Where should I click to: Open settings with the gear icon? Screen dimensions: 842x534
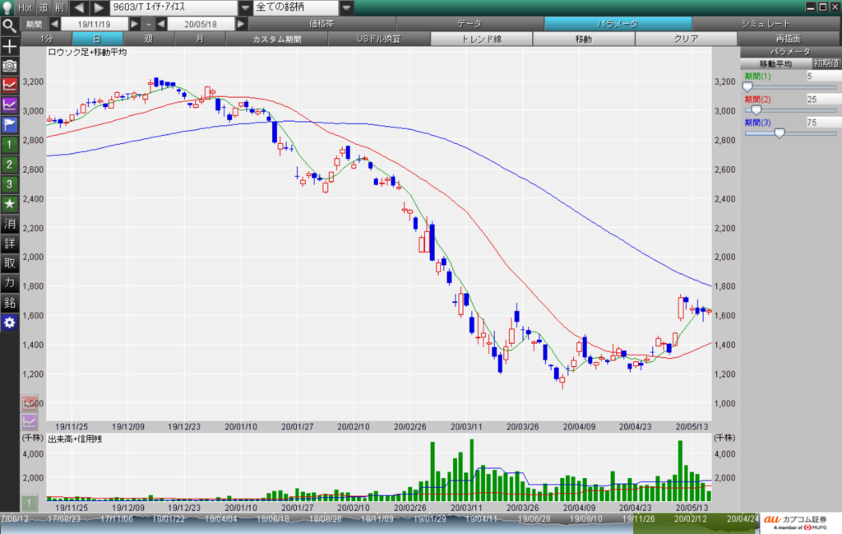pyautogui.click(x=9, y=323)
